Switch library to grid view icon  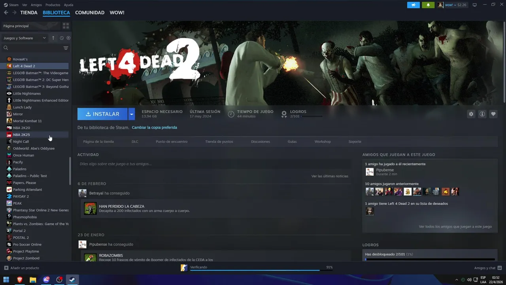66,26
